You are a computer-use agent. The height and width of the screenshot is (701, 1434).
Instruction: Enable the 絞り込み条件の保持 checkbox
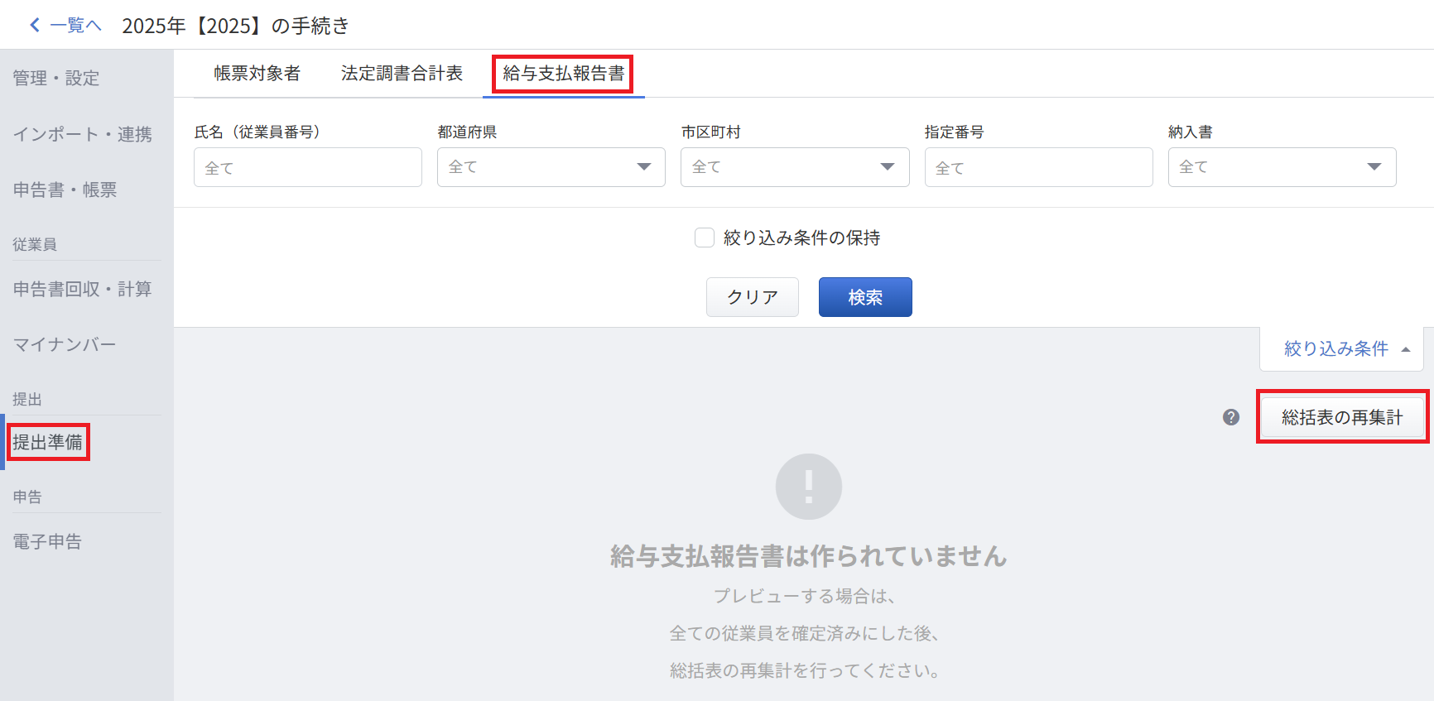705,238
